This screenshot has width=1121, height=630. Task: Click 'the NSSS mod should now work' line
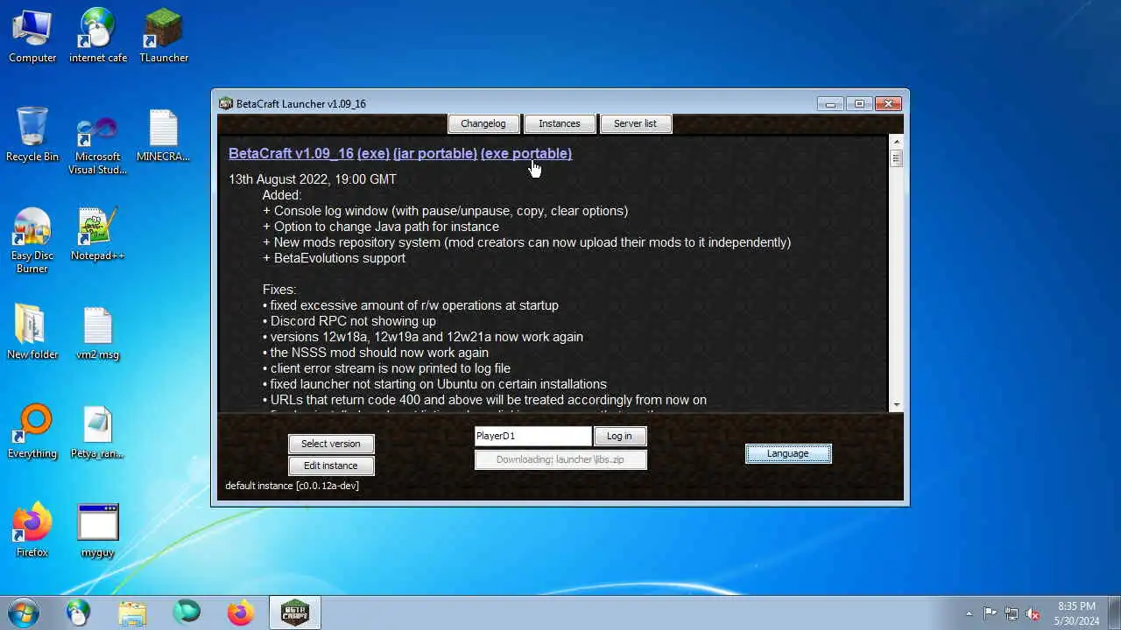[x=376, y=353]
